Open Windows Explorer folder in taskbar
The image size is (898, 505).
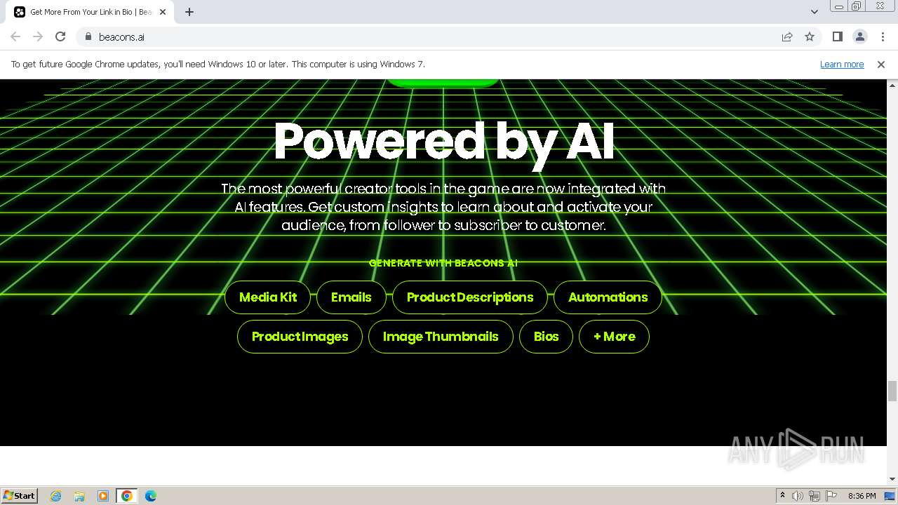click(79, 496)
